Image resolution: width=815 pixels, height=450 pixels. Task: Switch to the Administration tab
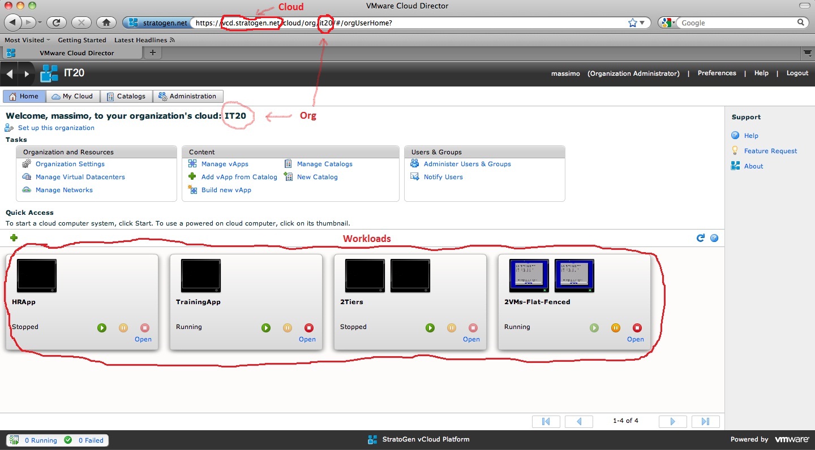tap(188, 96)
